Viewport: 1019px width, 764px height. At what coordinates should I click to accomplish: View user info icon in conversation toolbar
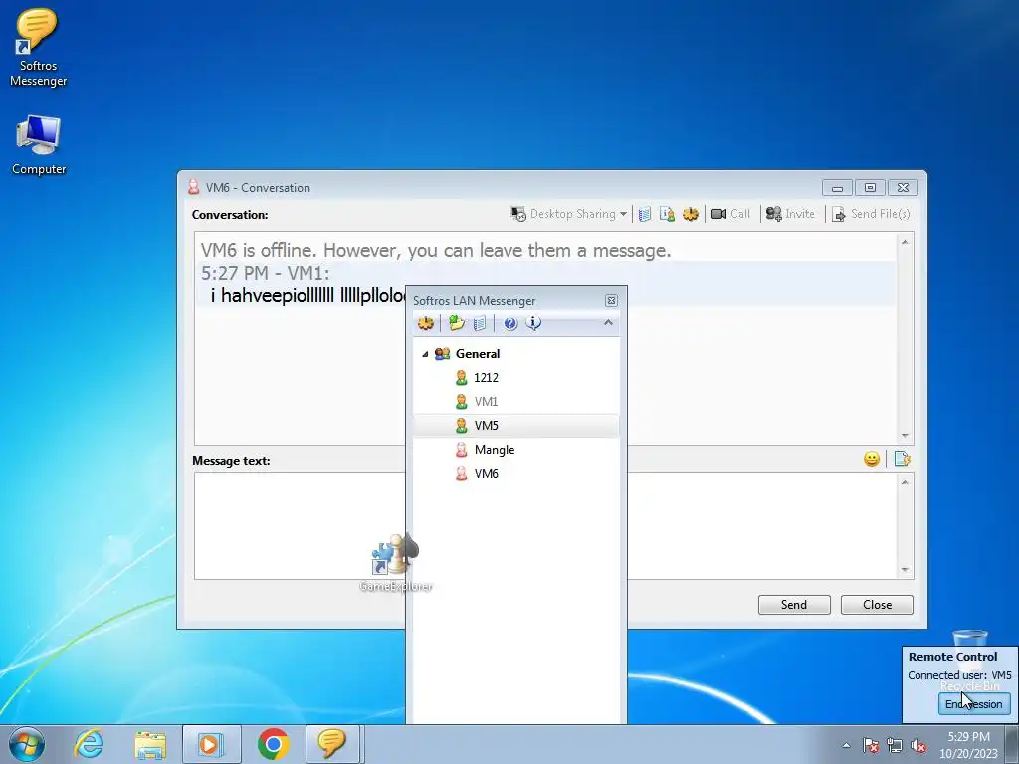(x=667, y=214)
